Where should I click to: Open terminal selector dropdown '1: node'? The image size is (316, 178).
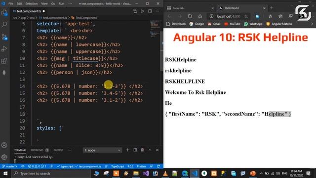click(x=102, y=150)
